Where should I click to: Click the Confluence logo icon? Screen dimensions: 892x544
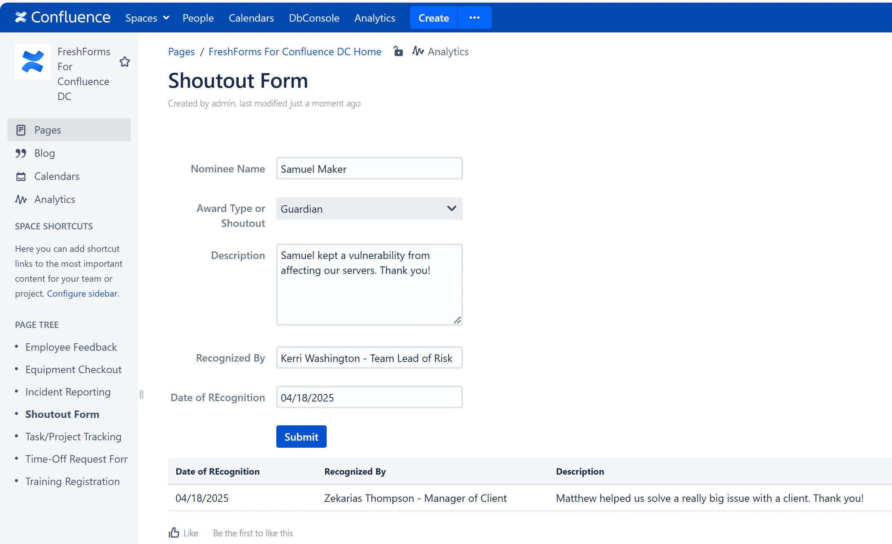21,17
